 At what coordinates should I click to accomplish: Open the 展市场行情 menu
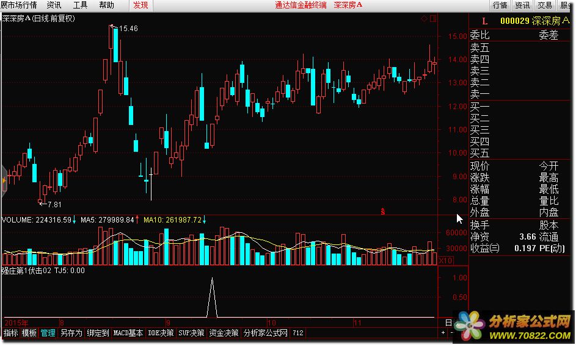pos(19,5)
